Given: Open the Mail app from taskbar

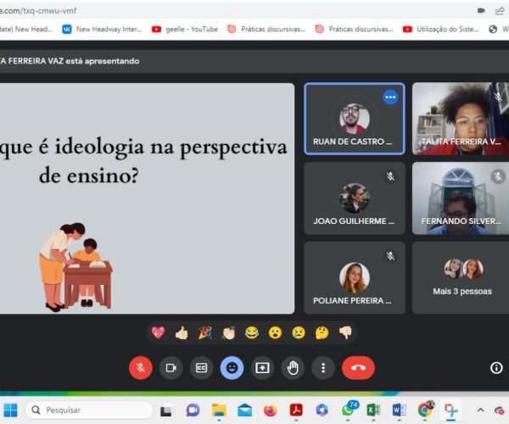Looking at the screenshot, I should pyautogui.click(x=245, y=410).
